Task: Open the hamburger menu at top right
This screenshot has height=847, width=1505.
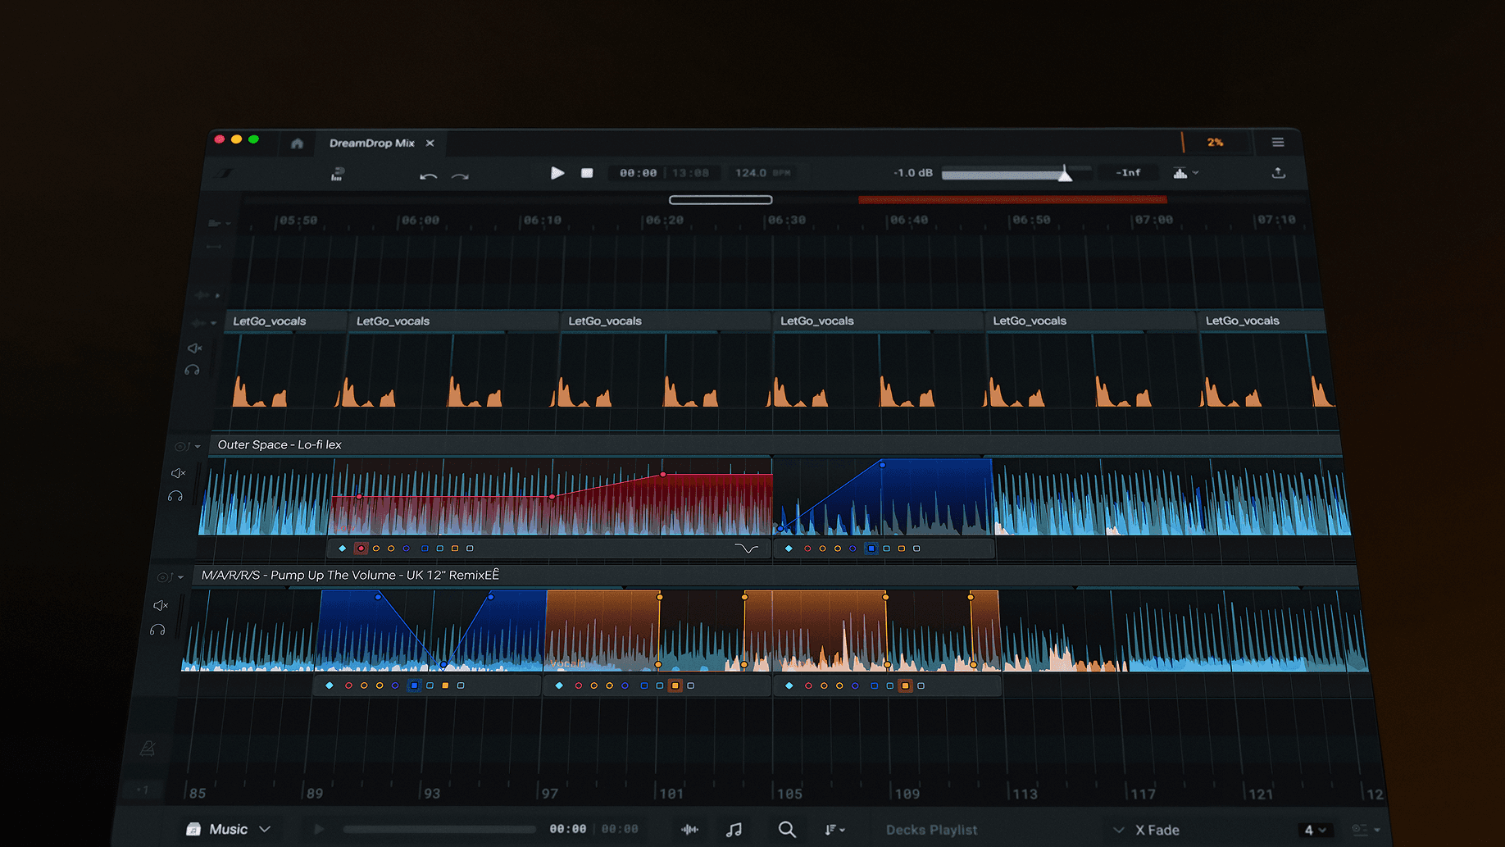Action: tap(1277, 142)
